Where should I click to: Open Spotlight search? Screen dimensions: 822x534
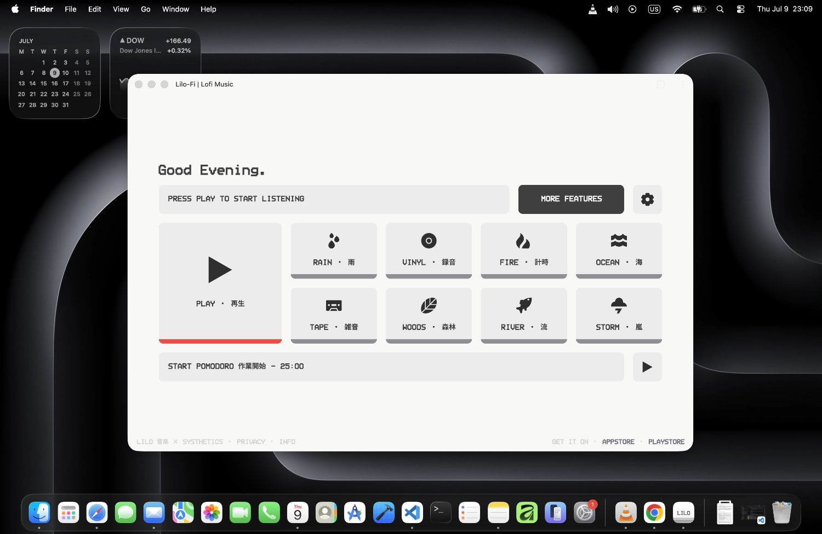point(720,9)
